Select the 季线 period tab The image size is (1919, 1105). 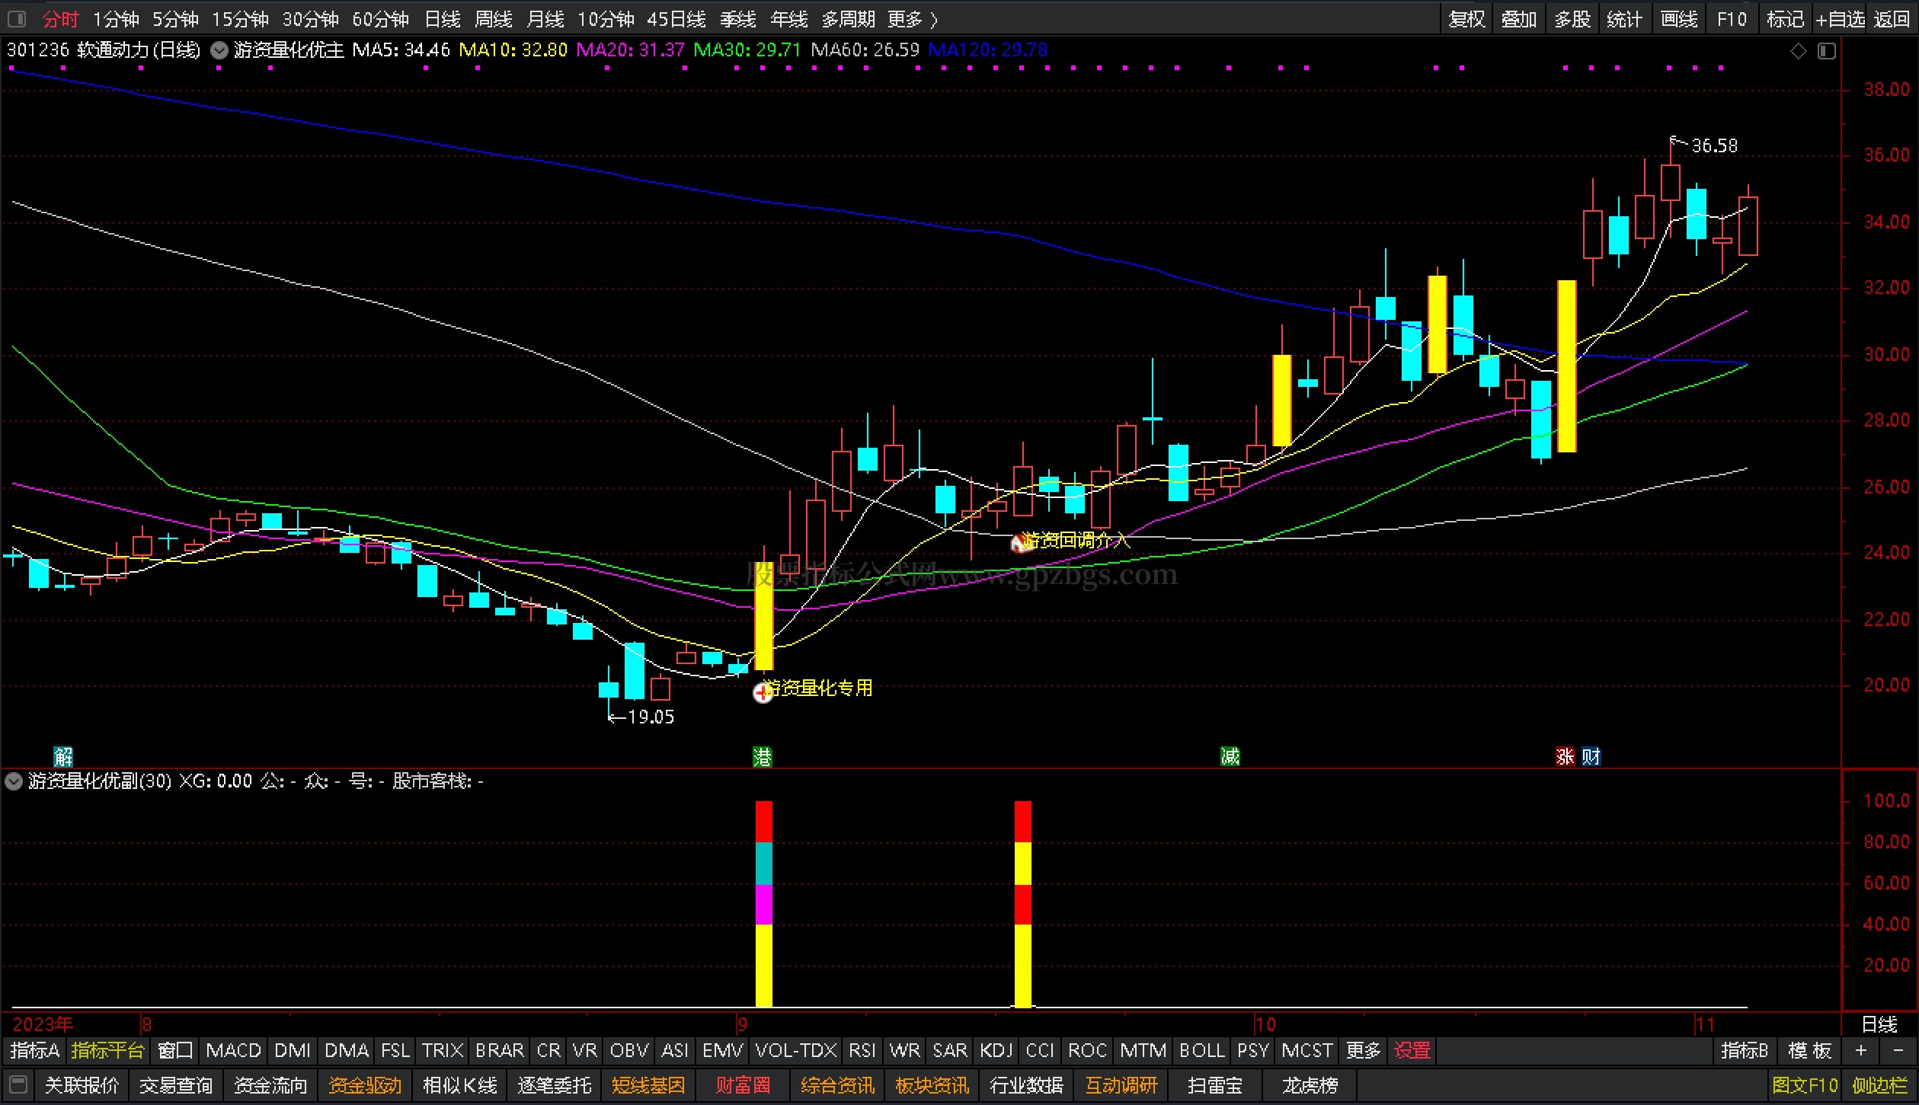click(x=737, y=19)
